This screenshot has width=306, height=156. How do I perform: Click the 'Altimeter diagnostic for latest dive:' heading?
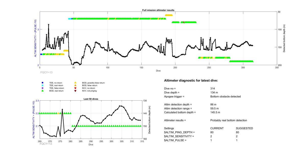[x=191, y=81]
